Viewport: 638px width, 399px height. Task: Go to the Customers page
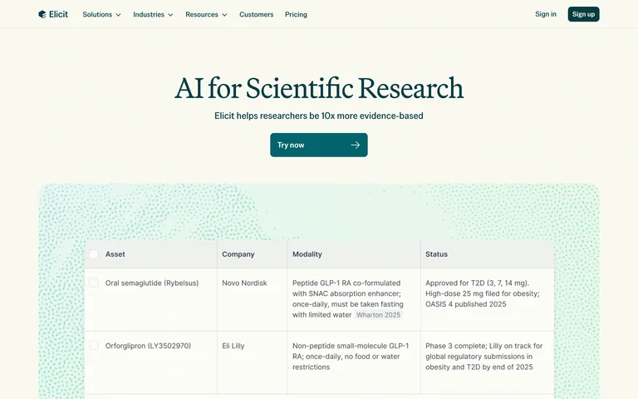(257, 14)
